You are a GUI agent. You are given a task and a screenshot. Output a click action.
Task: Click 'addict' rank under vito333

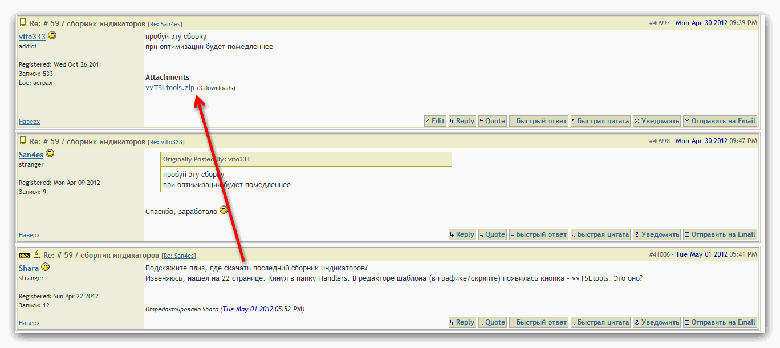pos(28,46)
